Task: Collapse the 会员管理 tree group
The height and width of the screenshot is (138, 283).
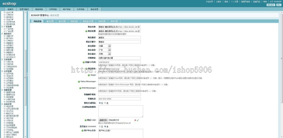Action: 2,71
